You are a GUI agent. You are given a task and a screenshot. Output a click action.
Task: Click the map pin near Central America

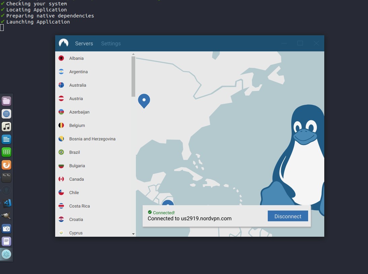[x=168, y=202]
